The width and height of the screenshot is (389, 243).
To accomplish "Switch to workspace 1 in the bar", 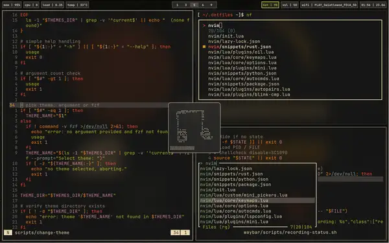I will click(x=177, y=5).
